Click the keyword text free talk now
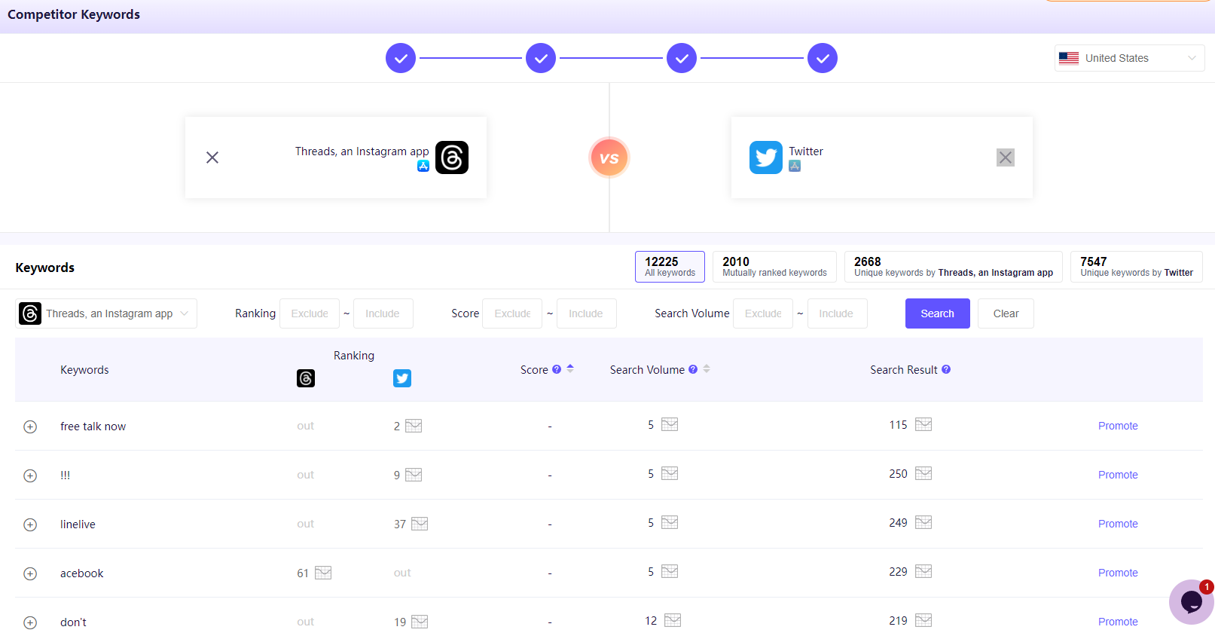The height and width of the screenshot is (639, 1215). click(93, 427)
